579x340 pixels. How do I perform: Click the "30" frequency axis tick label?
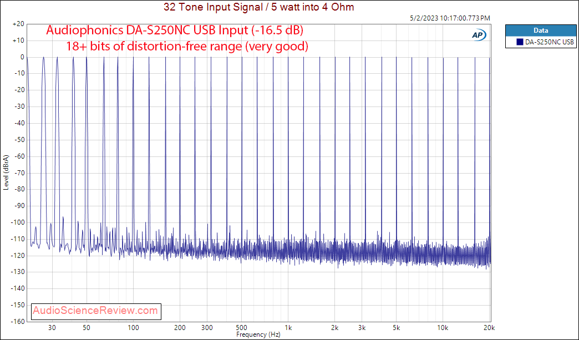pos(52,327)
